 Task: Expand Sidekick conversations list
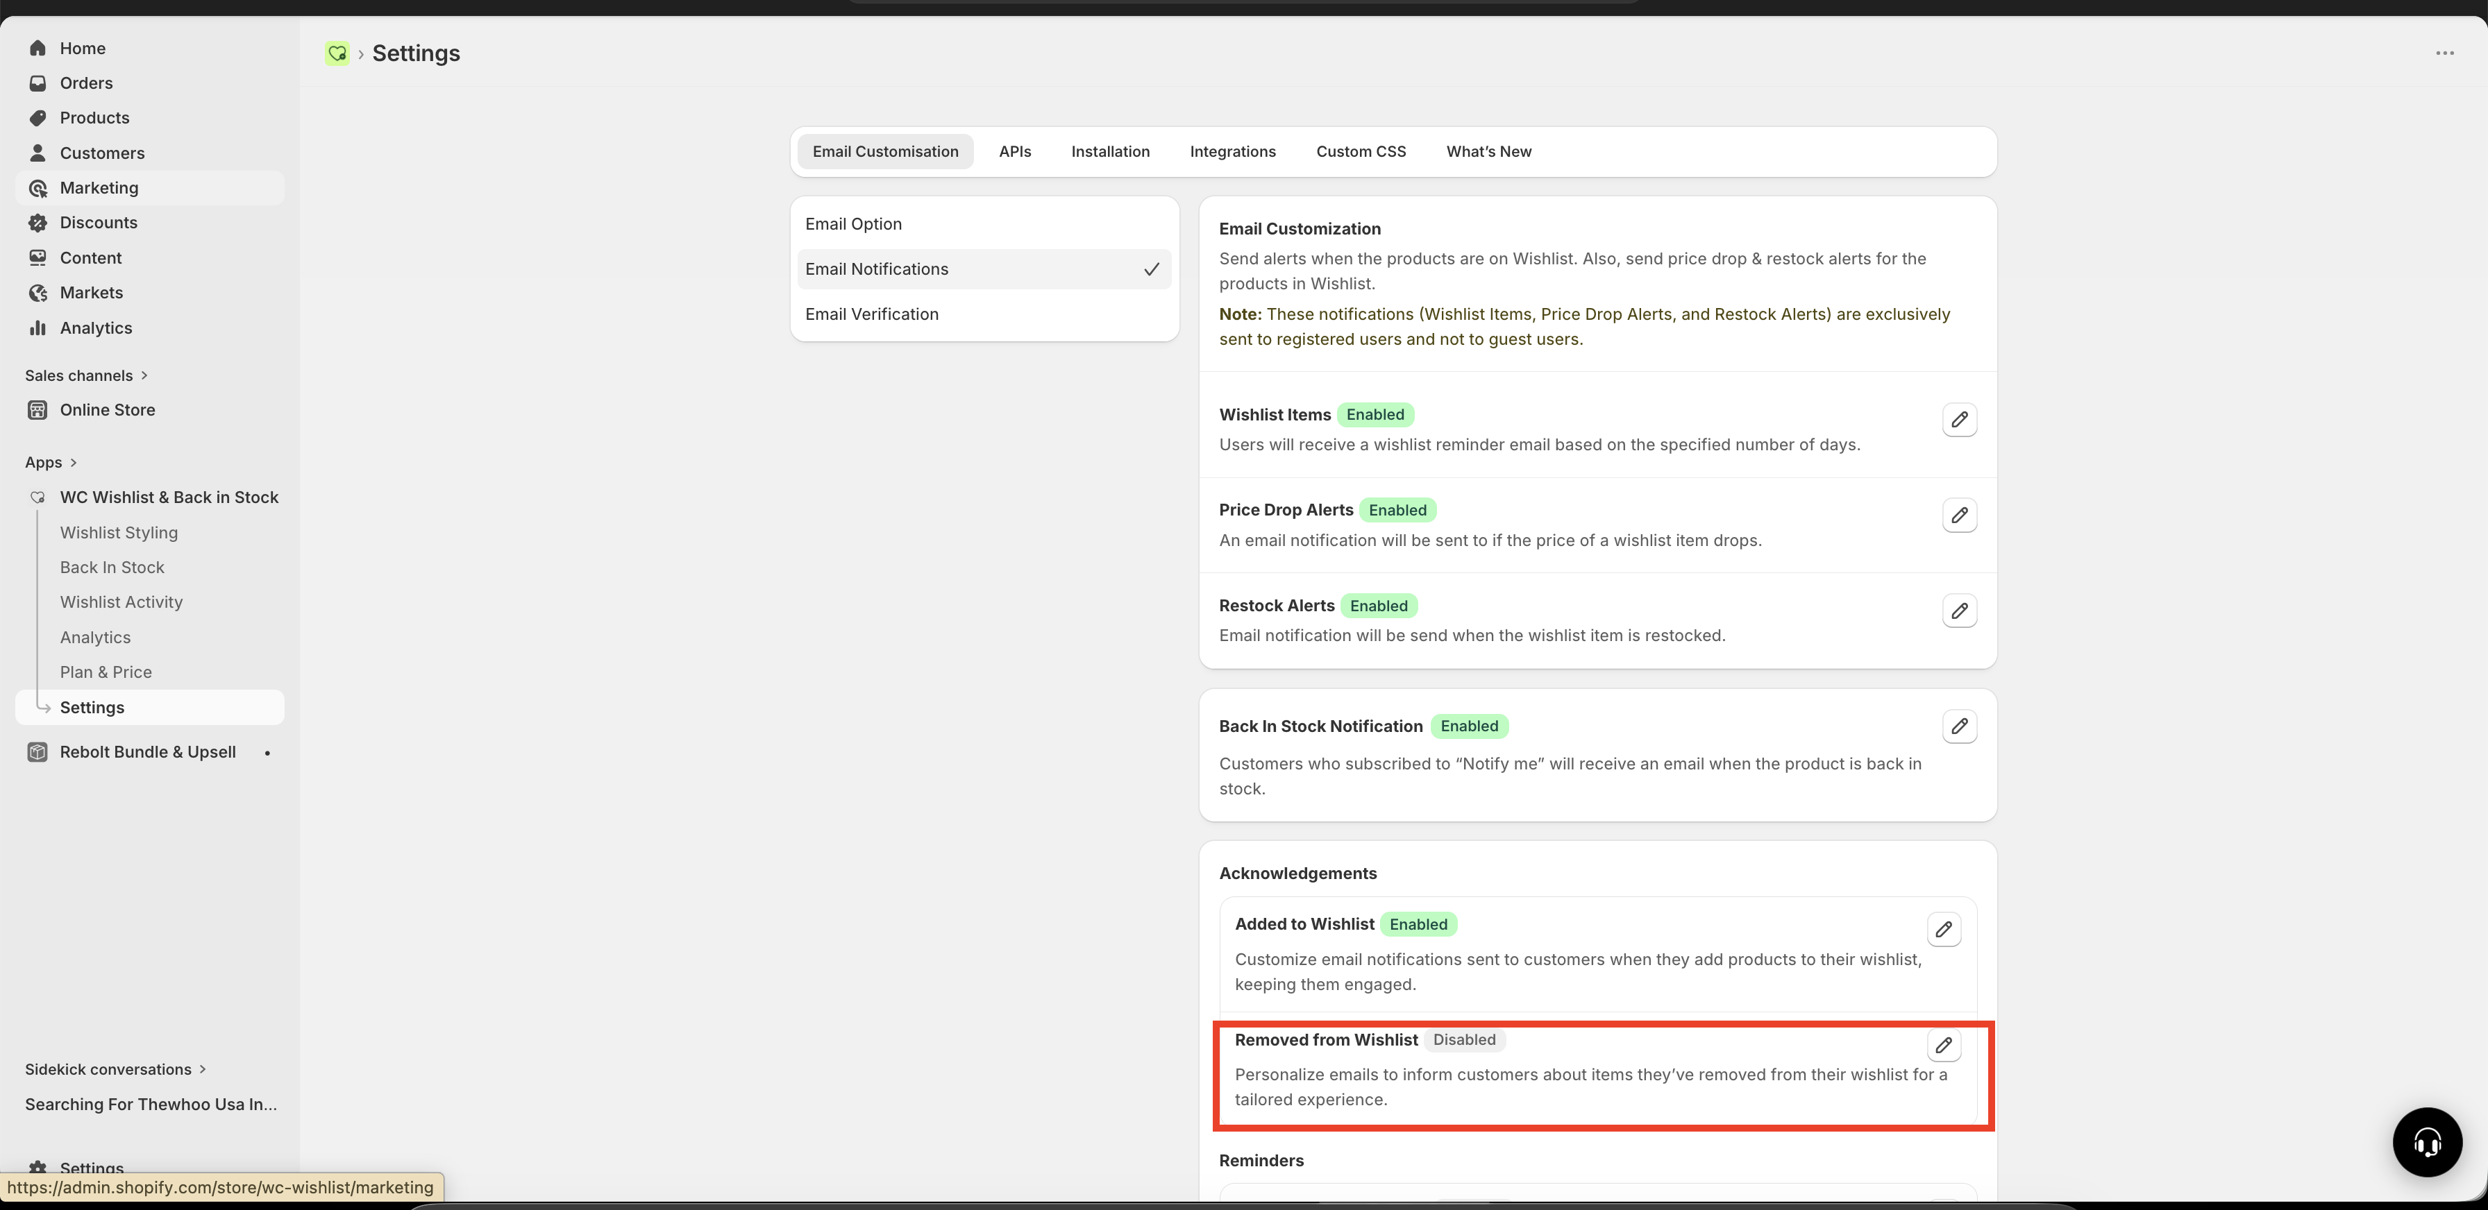point(116,1069)
